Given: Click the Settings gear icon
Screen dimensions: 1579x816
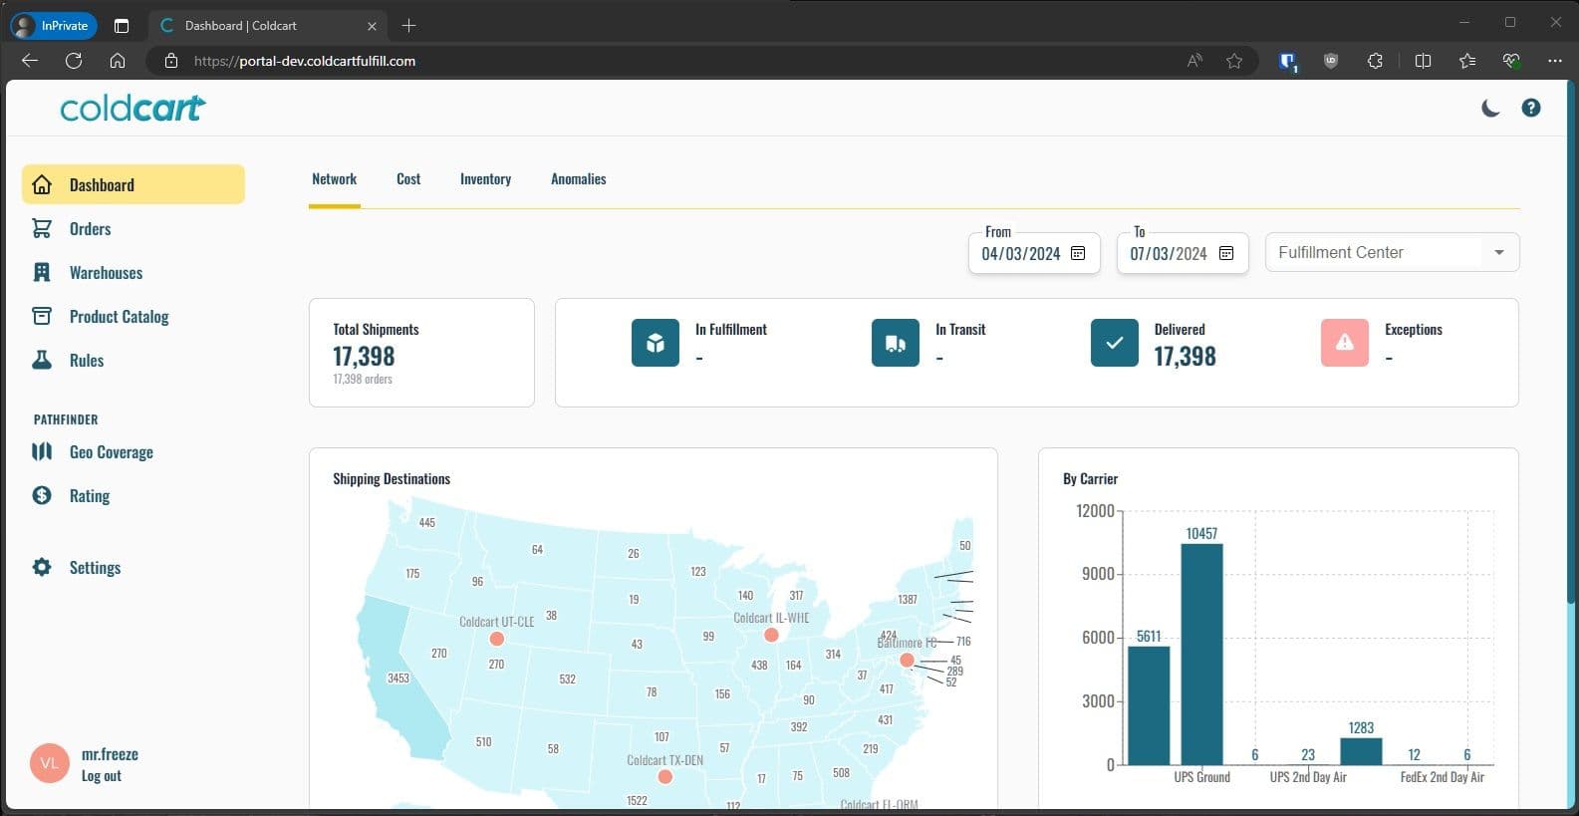Looking at the screenshot, I should click(x=42, y=567).
